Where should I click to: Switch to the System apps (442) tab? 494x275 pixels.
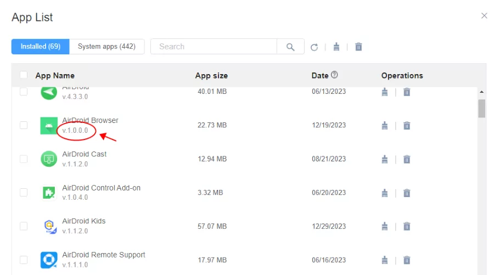point(107,47)
